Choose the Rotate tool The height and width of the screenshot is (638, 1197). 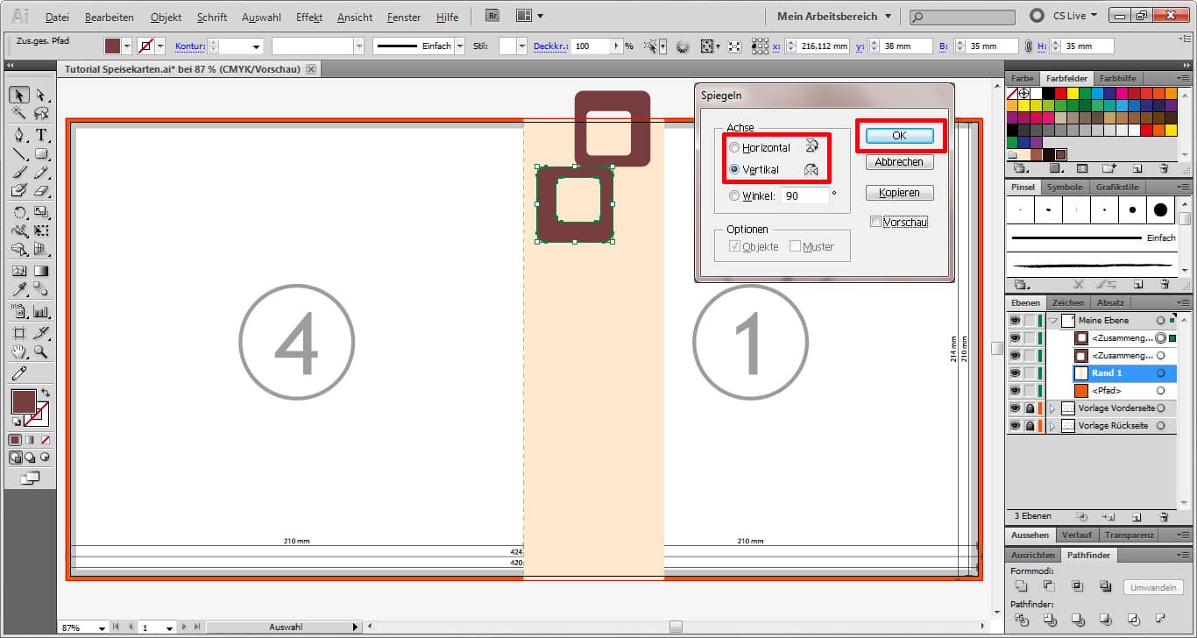point(19,212)
